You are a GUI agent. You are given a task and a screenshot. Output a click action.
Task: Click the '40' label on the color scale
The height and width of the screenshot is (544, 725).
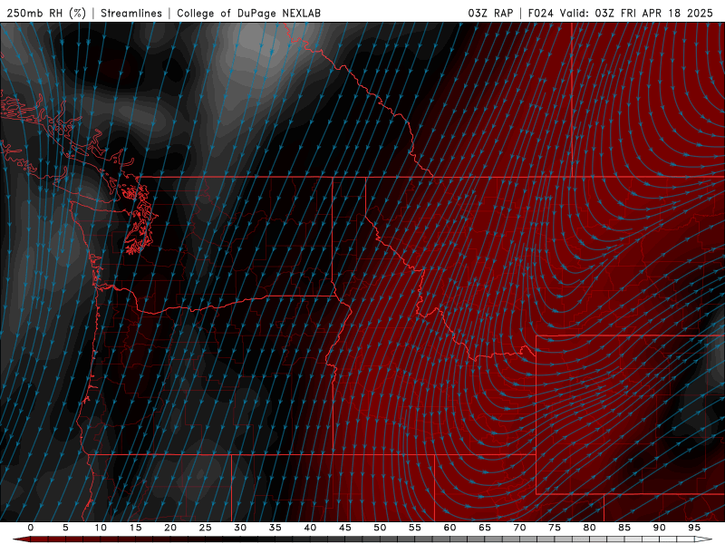310,528
